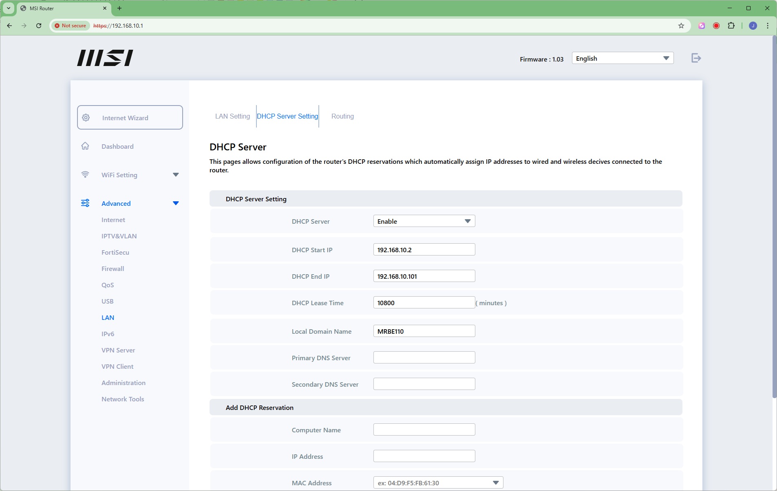Image resolution: width=777 pixels, height=491 pixels.
Task: Expand the WiFi Setting menu arrow
Action: (176, 175)
